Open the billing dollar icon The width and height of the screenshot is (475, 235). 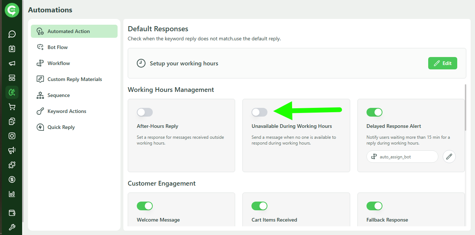[x=12, y=179]
